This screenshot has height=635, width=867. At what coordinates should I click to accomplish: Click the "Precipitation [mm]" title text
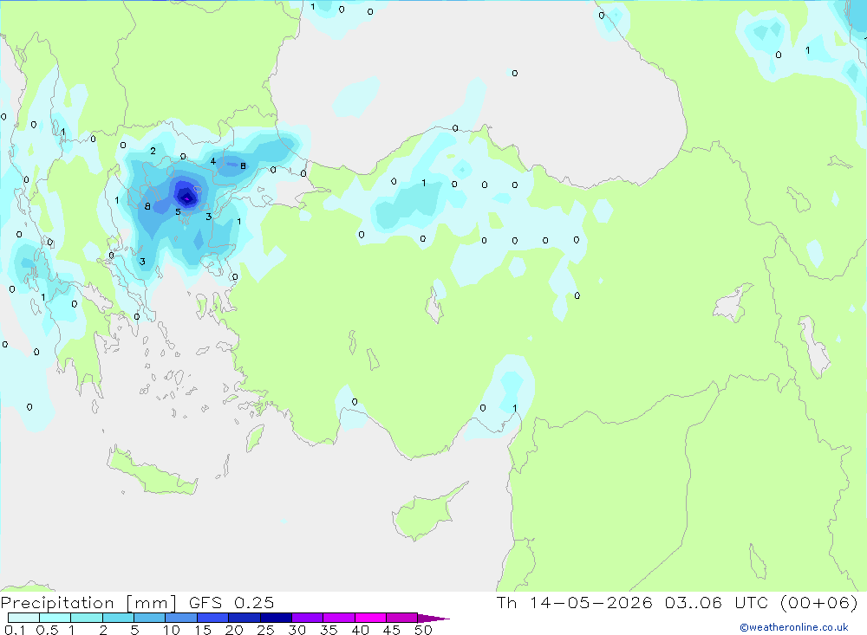(x=88, y=603)
